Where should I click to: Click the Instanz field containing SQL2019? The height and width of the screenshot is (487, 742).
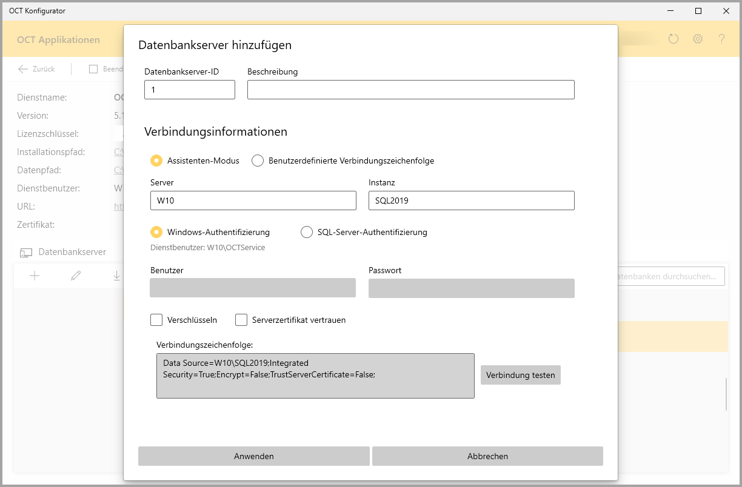tap(471, 200)
